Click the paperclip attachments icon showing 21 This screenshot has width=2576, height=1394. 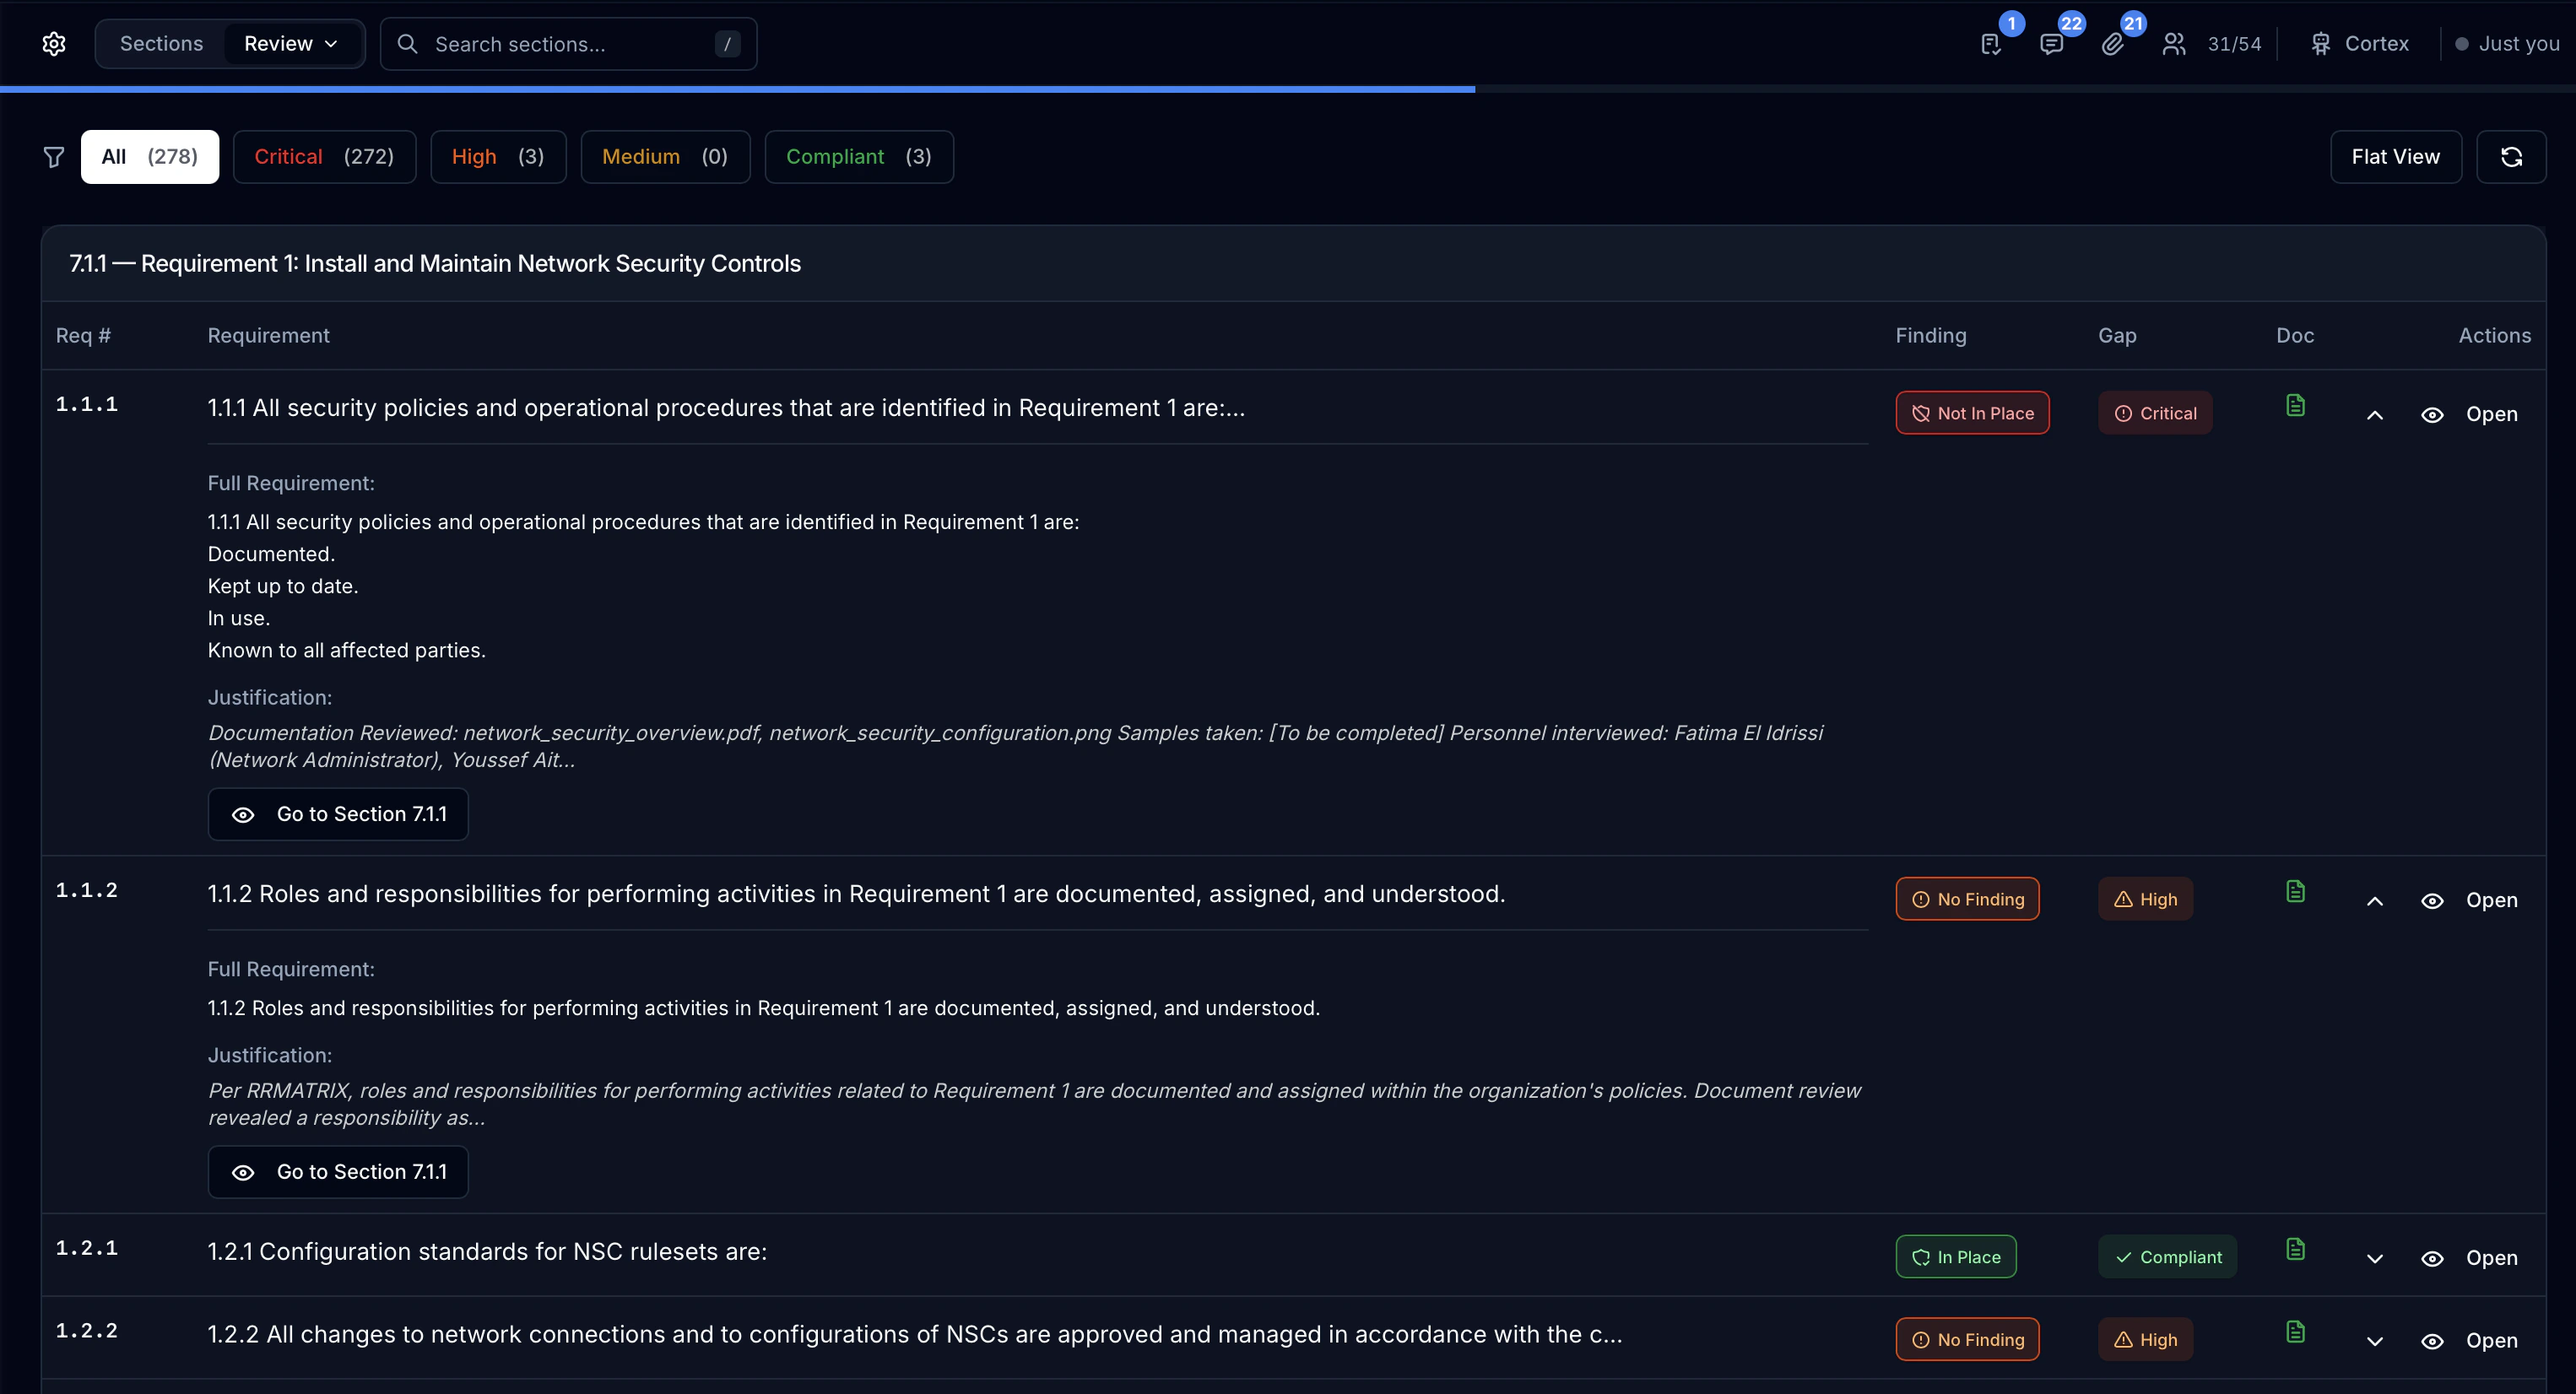tap(2114, 43)
